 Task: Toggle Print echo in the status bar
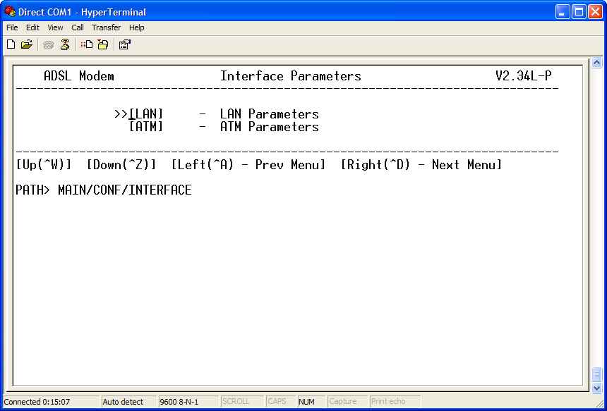point(392,400)
